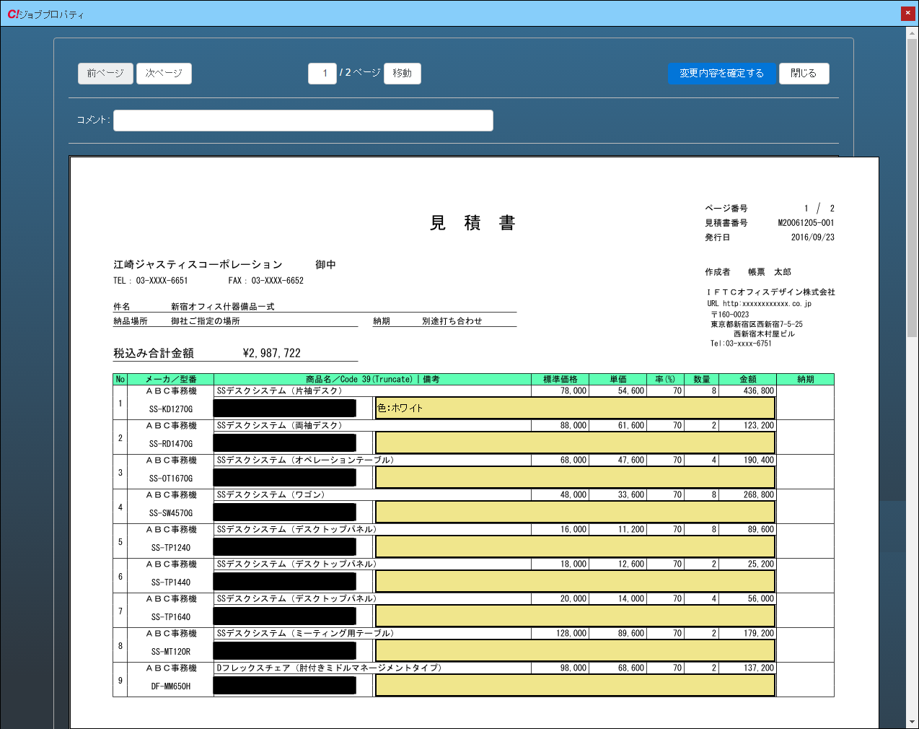Click yellow remark field for SS-TP1640
919x729 pixels.
(575, 616)
